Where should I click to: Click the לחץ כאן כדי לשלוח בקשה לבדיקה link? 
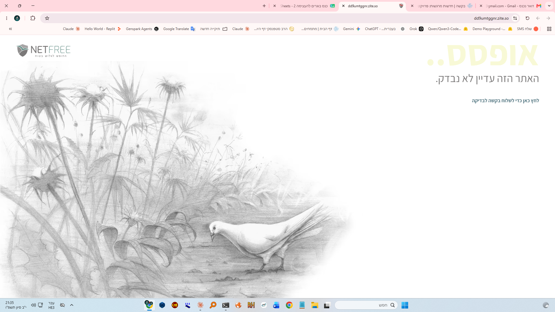tap(505, 101)
